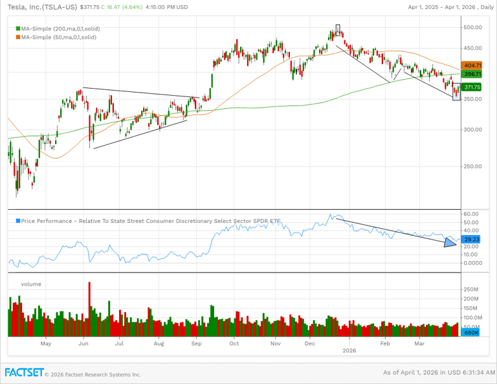Click the orange 50-day MA legend swatch
The image size is (497, 384).
tap(18, 38)
